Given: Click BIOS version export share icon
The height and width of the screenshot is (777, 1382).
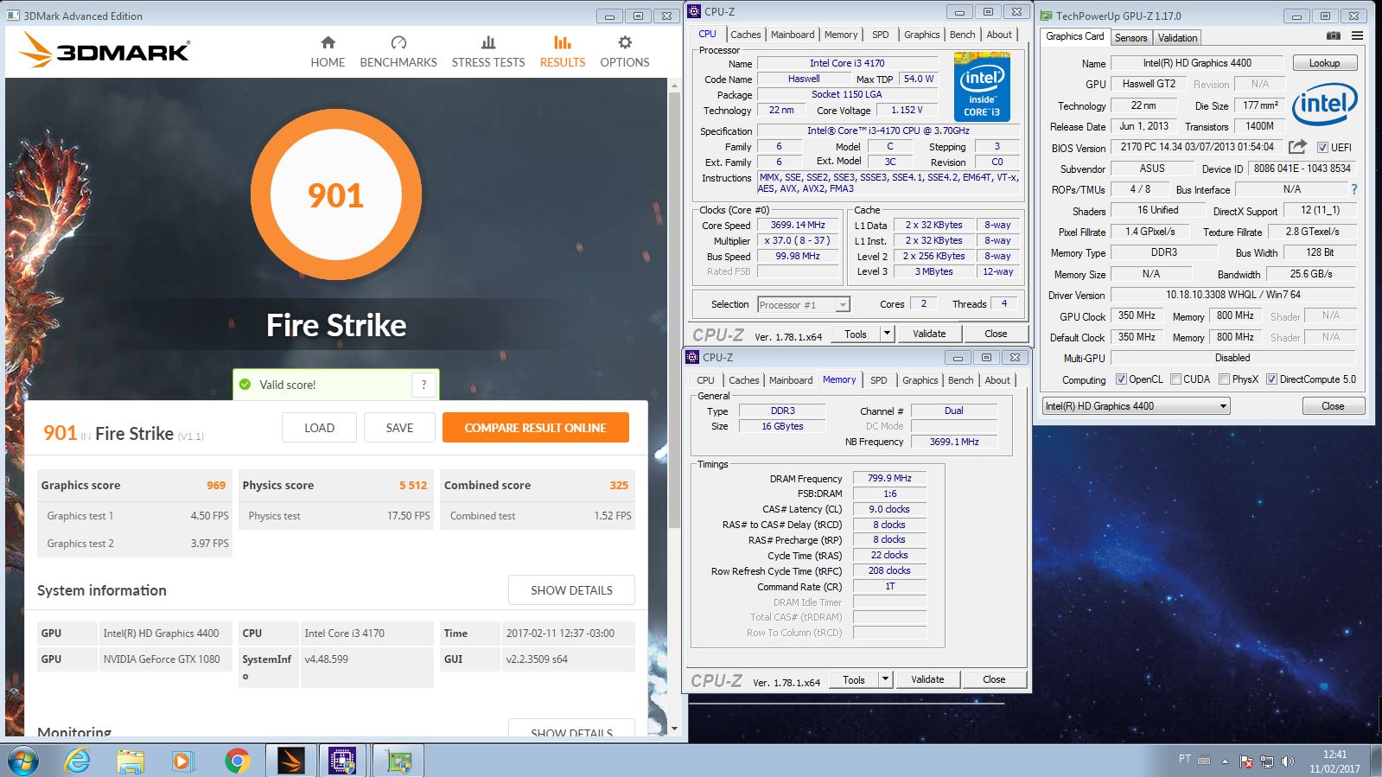Looking at the screenshot, I should [1297, 147].
